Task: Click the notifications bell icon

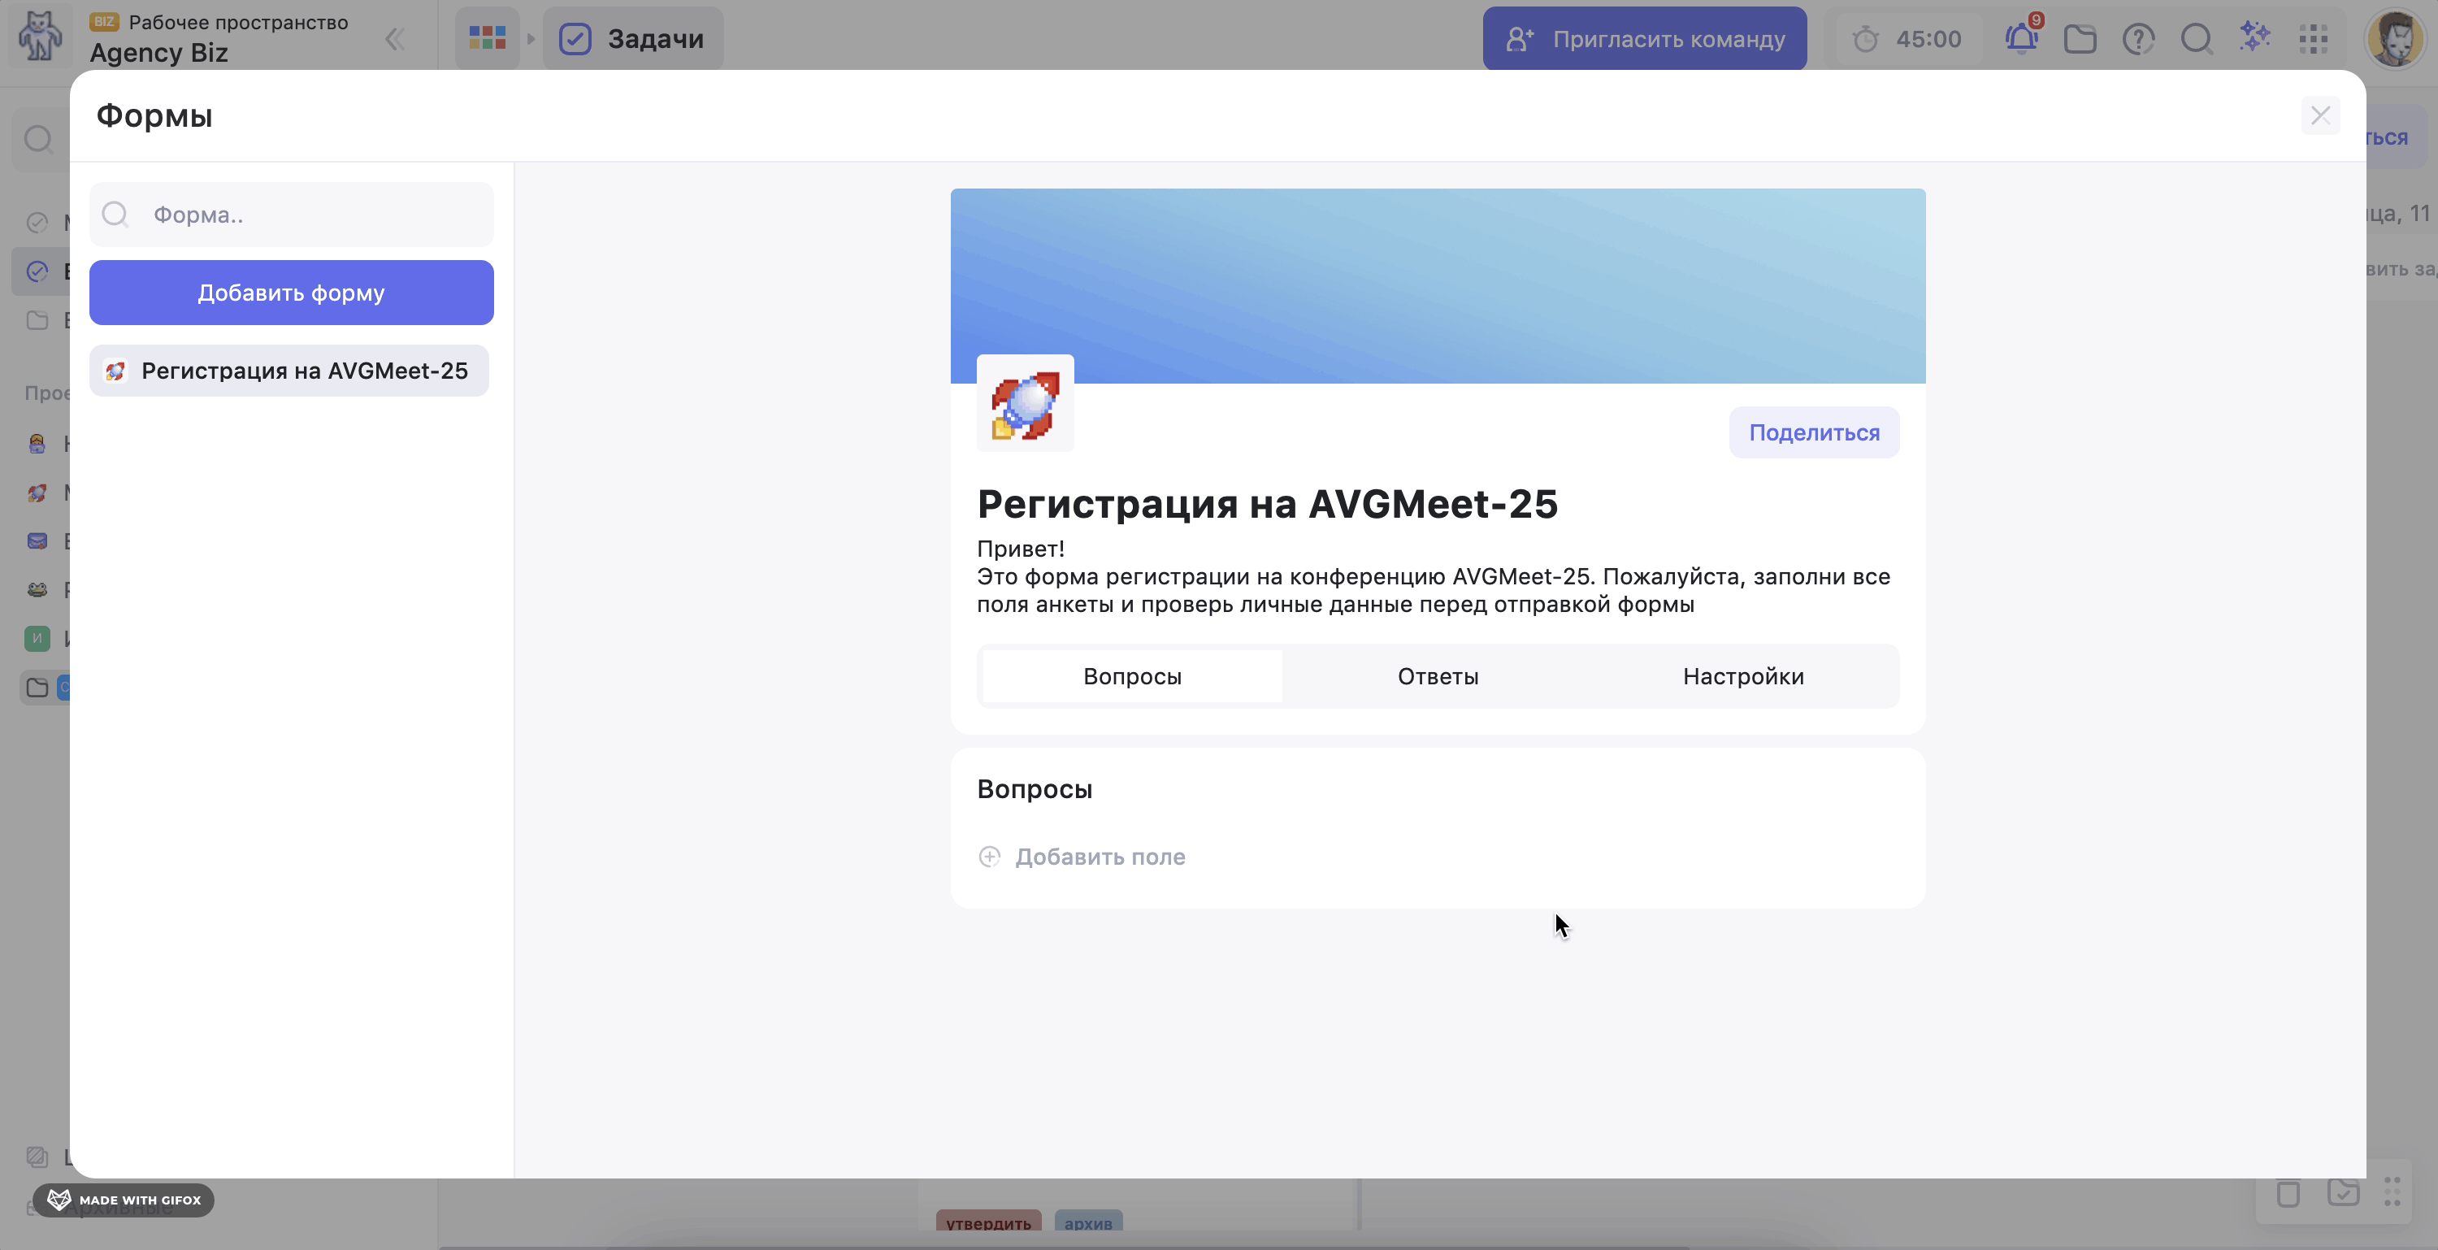Action: tap(2020, 39)
